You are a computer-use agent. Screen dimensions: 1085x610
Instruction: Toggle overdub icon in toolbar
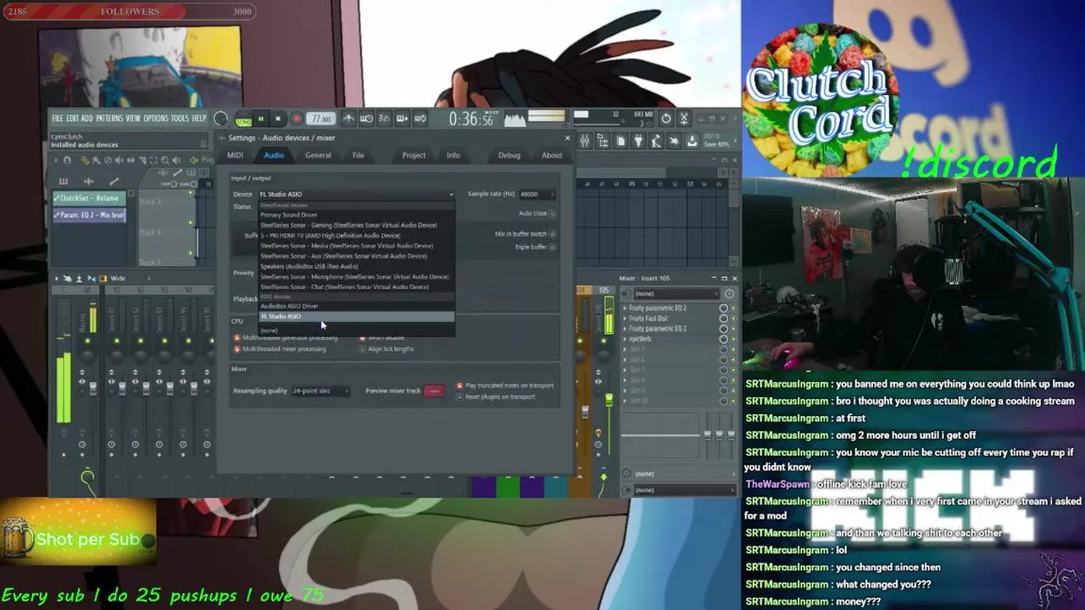click(402, 119)
